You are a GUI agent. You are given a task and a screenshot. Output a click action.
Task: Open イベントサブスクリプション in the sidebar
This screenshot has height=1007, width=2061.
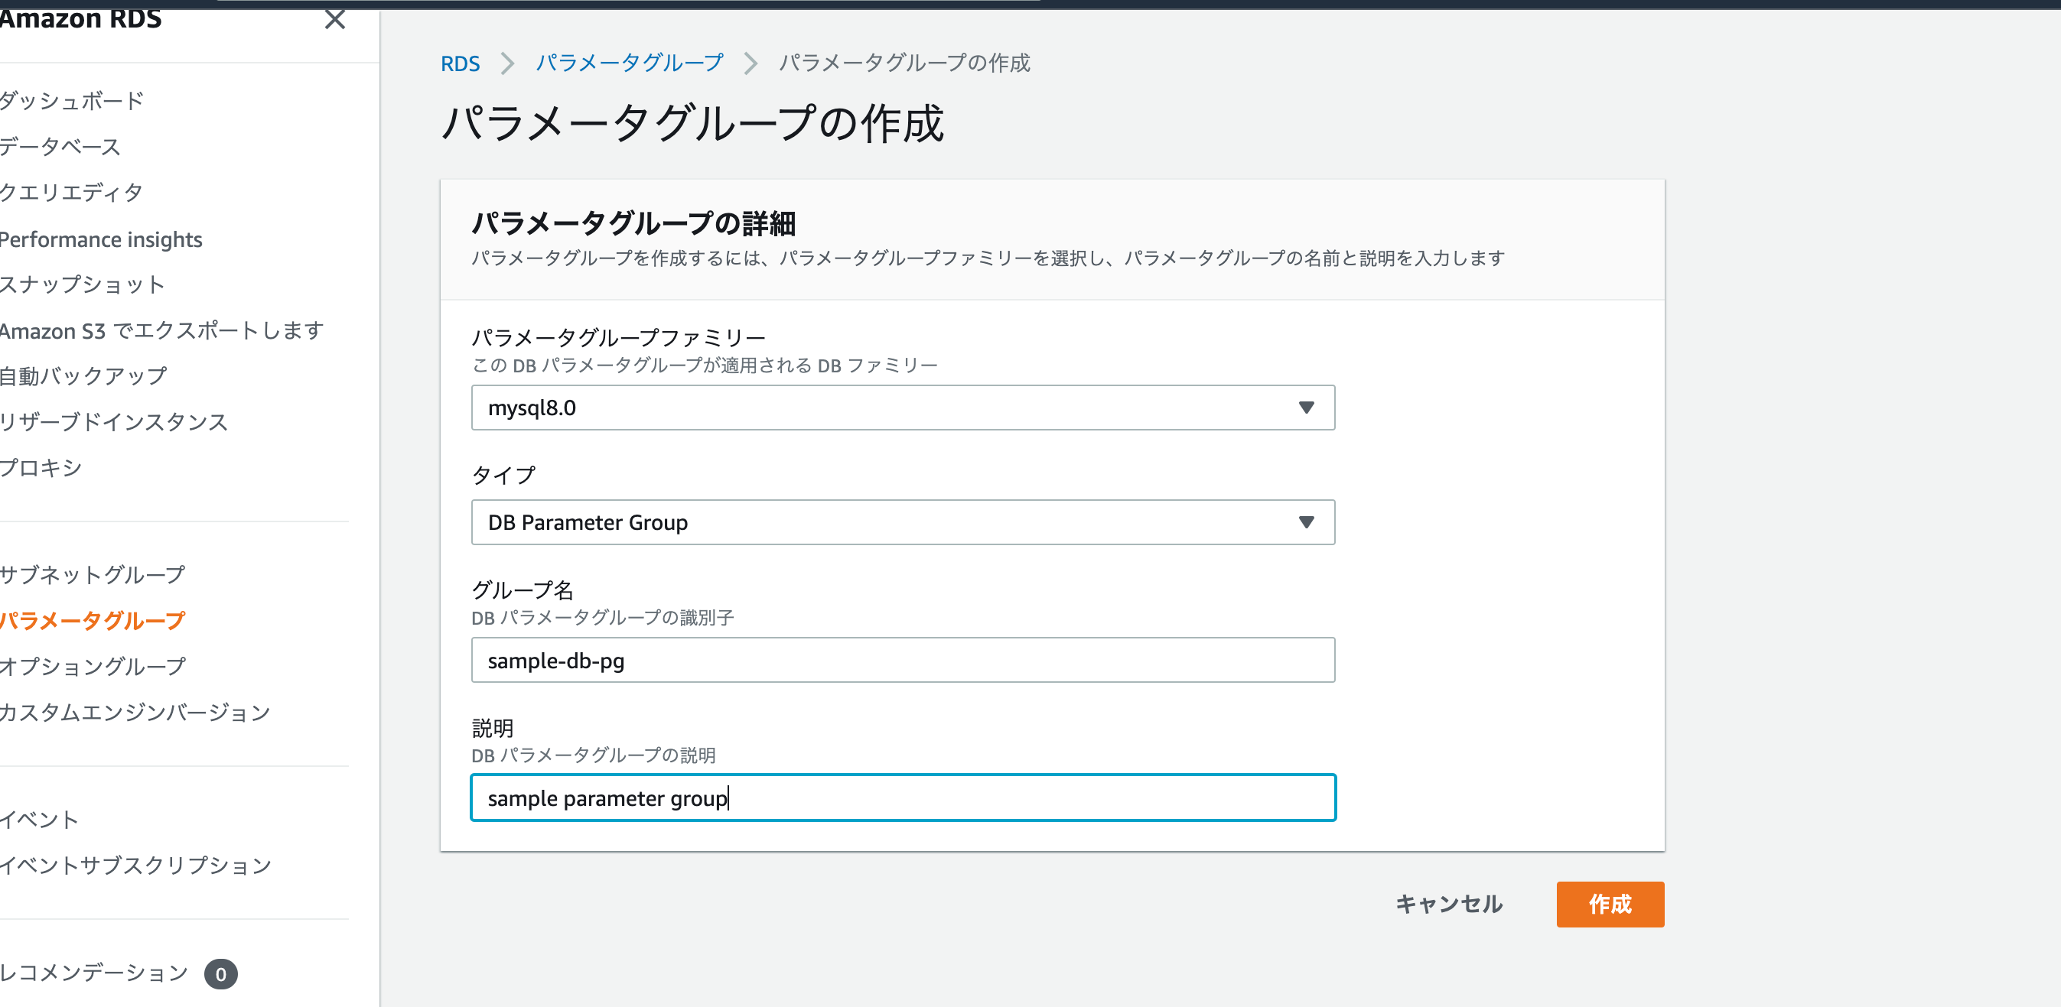click(136, 864)
